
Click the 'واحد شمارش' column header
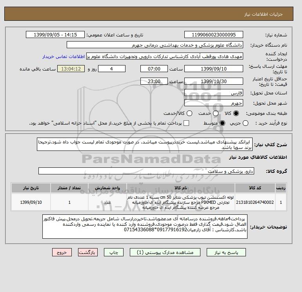(107, 188)
